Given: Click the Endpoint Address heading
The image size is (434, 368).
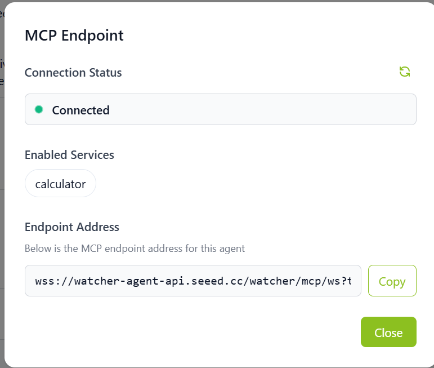Looking at the screenshot, I should 71,227.
